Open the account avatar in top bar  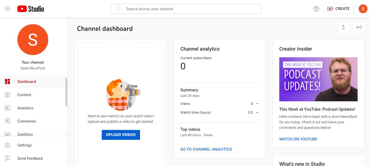(x=363, y=9)
